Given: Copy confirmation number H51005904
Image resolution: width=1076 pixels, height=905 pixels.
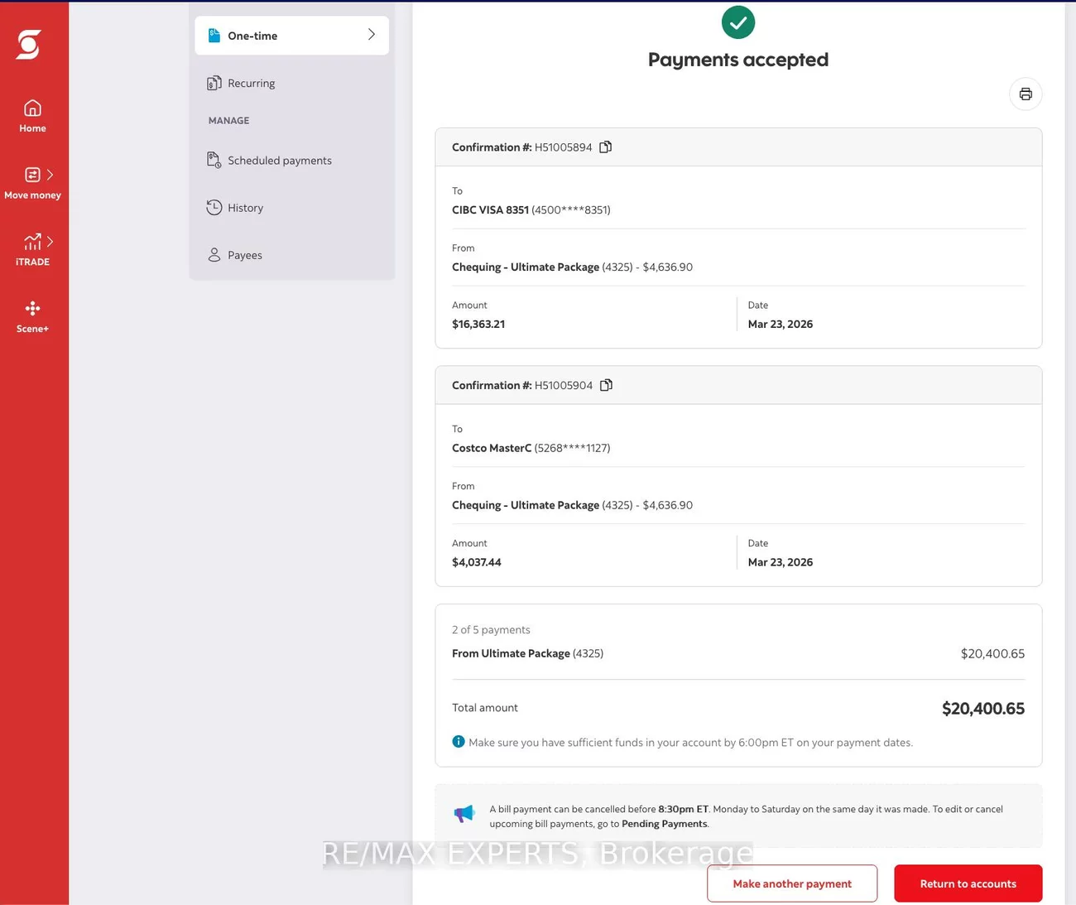Looking at the screenshot, I should (x=606, y=385).
